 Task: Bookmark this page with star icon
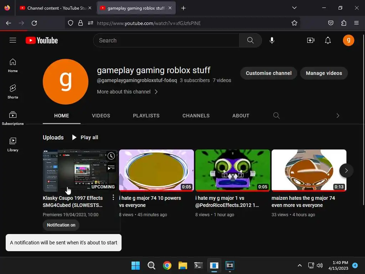coord(294,23)
